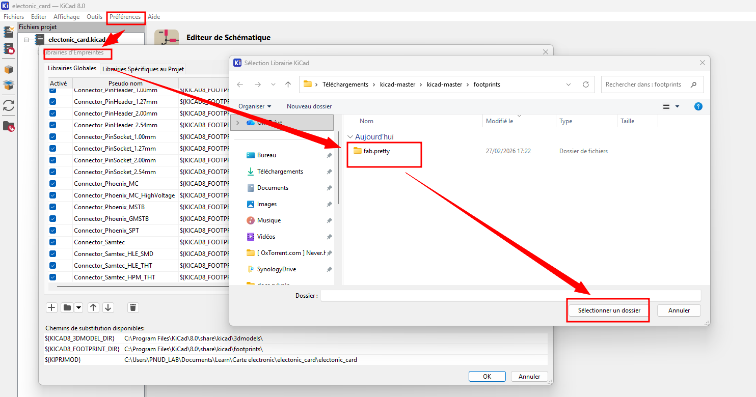This screenshot has width=756, height=397.
Task: Toggle Connector_Samtec library checkbox
Action: pos(53,242)
